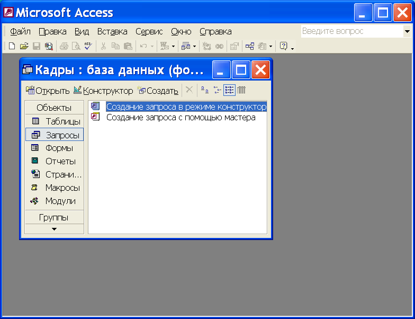Click the Copy icon

(115, 47)
